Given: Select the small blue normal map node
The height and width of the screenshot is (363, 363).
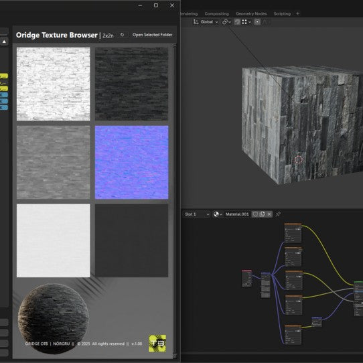Looking at the screenshot, I should pyautogui.click(x=317, y=321).
